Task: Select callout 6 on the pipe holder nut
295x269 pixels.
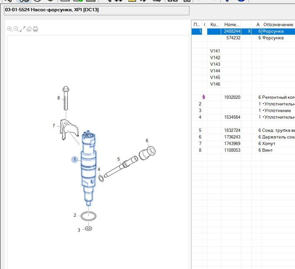Action: point(147,140)
